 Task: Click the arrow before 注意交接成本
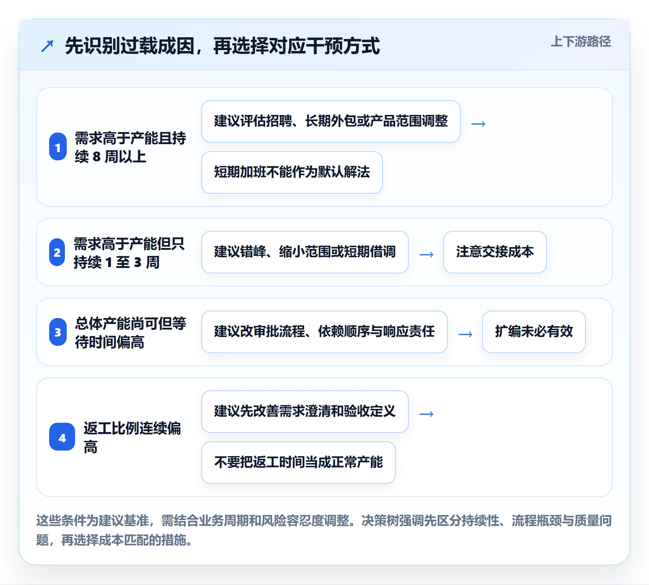point(426,254)
